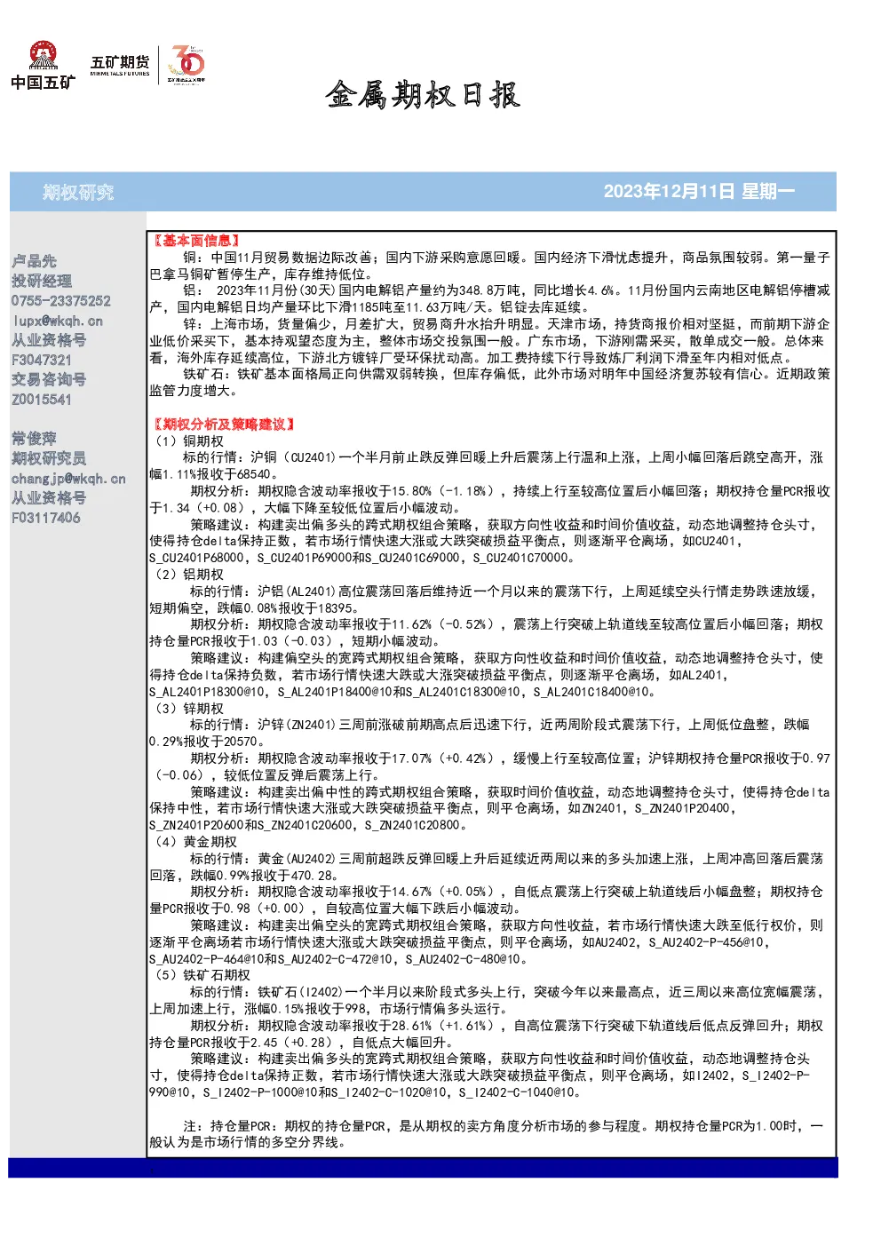This screenshot has width=881, height=1246.
Task: Click the job title 期权研究员
Action: pos(49,458)
